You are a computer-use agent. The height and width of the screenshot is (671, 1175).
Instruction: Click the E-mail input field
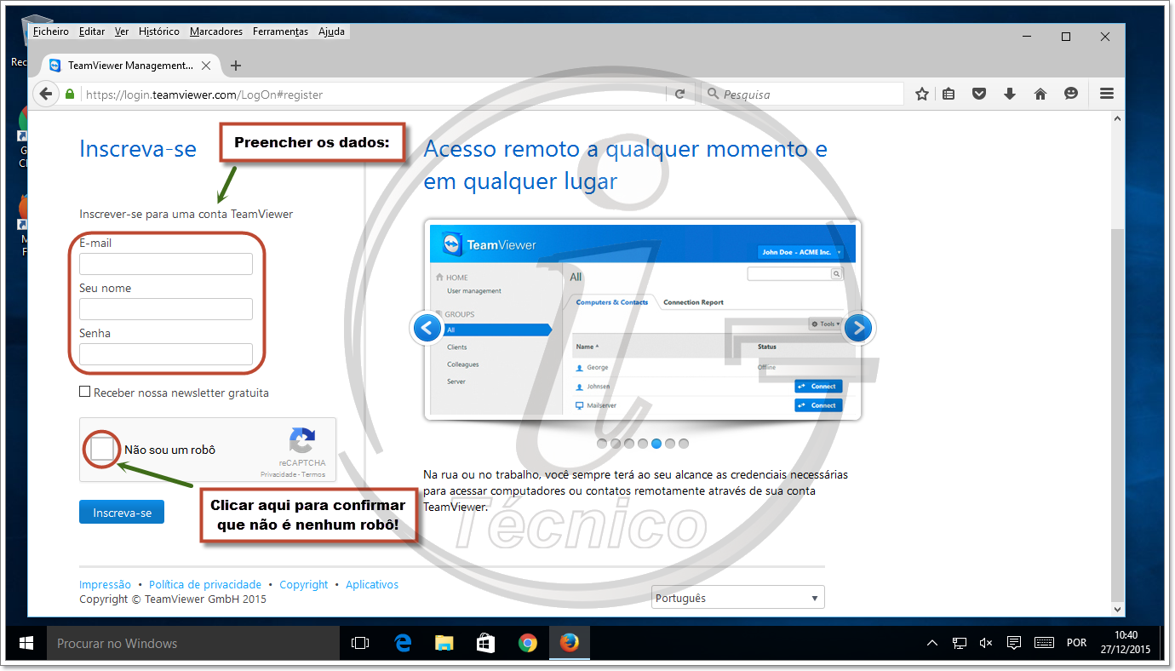(x=165, y=263)
